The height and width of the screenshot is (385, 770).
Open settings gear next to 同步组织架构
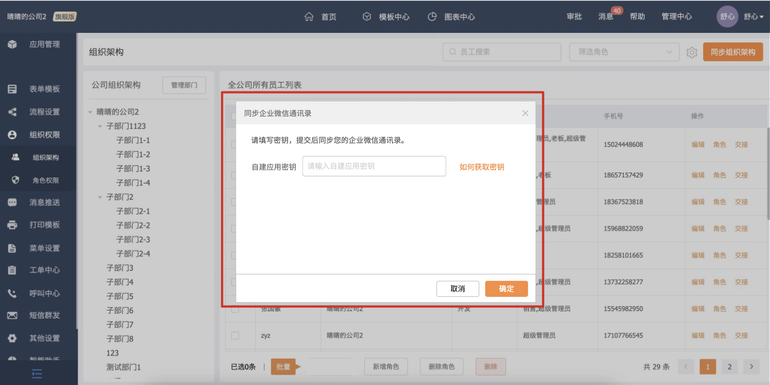(692, 53)
